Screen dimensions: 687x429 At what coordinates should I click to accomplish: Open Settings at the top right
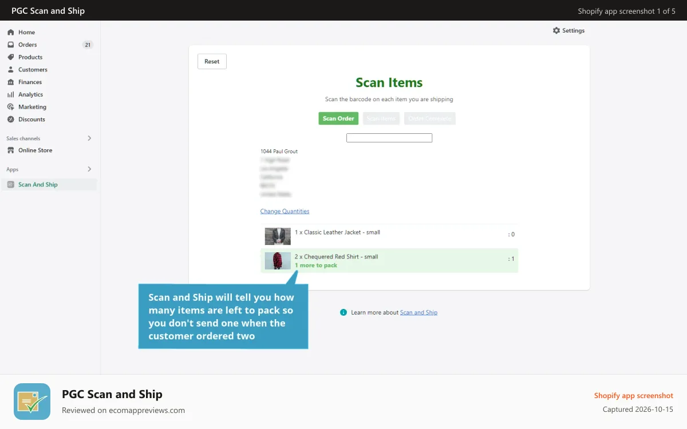pyautogui.click(x=568, y=30)
